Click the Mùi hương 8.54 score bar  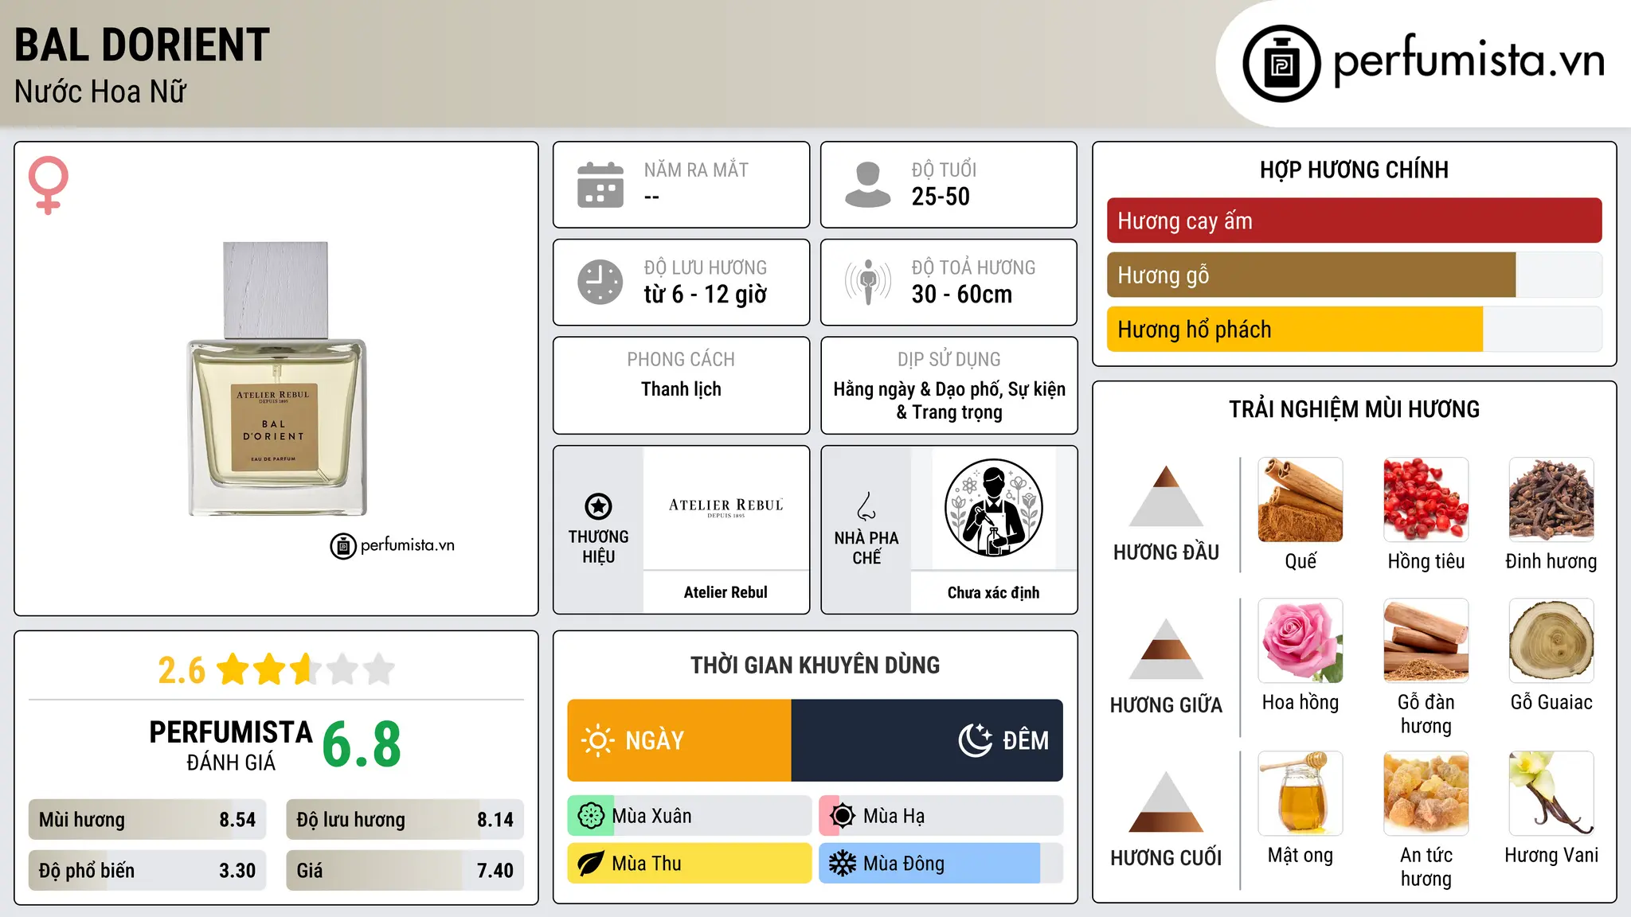(147, 820)
